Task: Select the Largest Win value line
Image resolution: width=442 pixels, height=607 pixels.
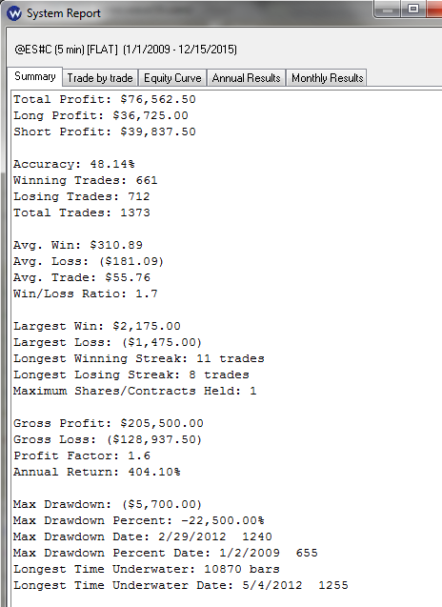Action: coord(97,326)
